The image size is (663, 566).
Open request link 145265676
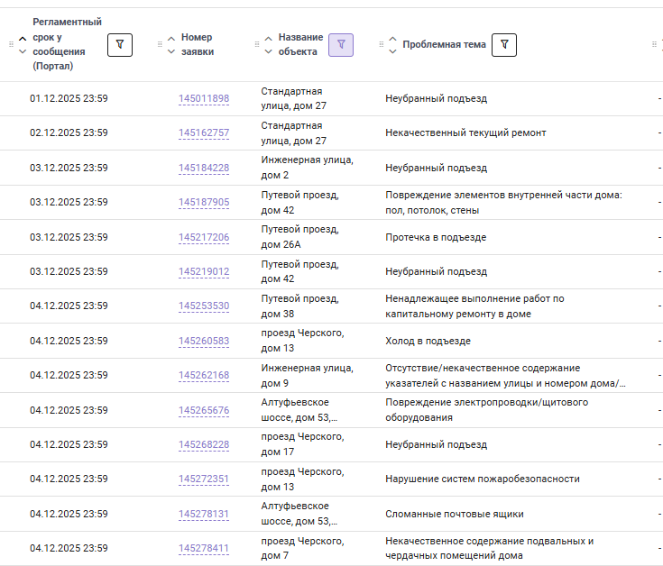[x=204, y=411]
